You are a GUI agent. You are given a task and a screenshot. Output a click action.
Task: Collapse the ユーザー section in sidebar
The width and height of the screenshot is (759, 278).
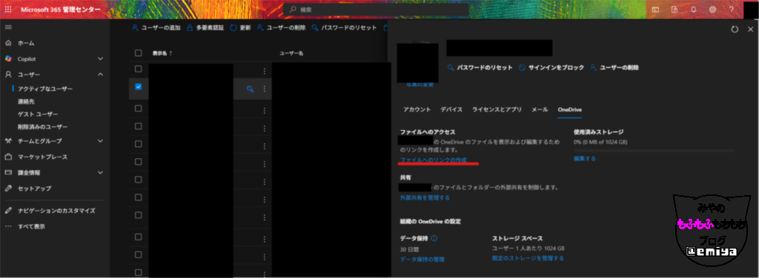click(100, 75)
